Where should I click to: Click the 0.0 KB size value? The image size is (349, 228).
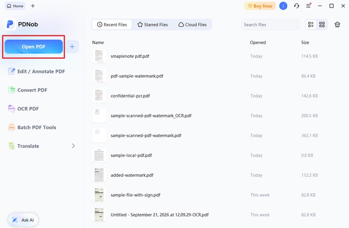tap(307, 156)
